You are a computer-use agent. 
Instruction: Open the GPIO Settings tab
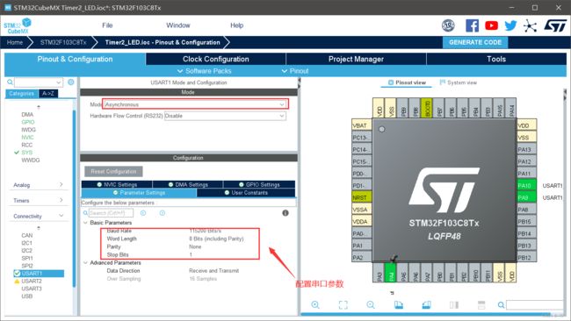[259, 184]
